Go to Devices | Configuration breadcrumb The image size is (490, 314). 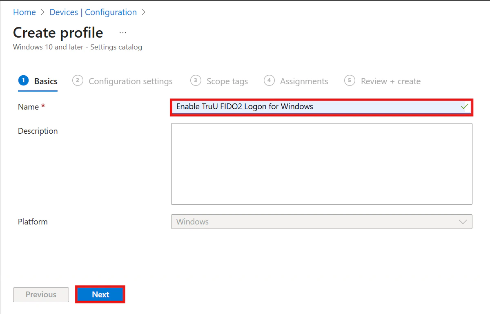[x=93, y=12]
